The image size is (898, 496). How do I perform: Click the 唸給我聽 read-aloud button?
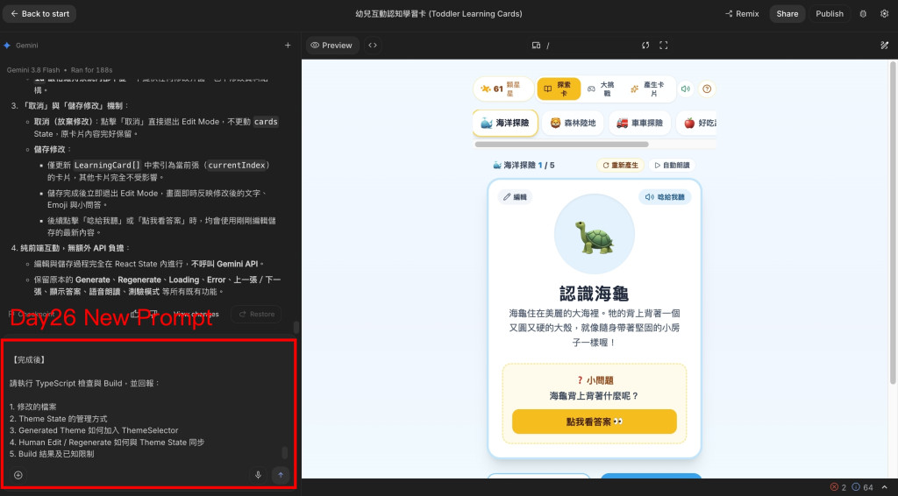pos(665,197)
